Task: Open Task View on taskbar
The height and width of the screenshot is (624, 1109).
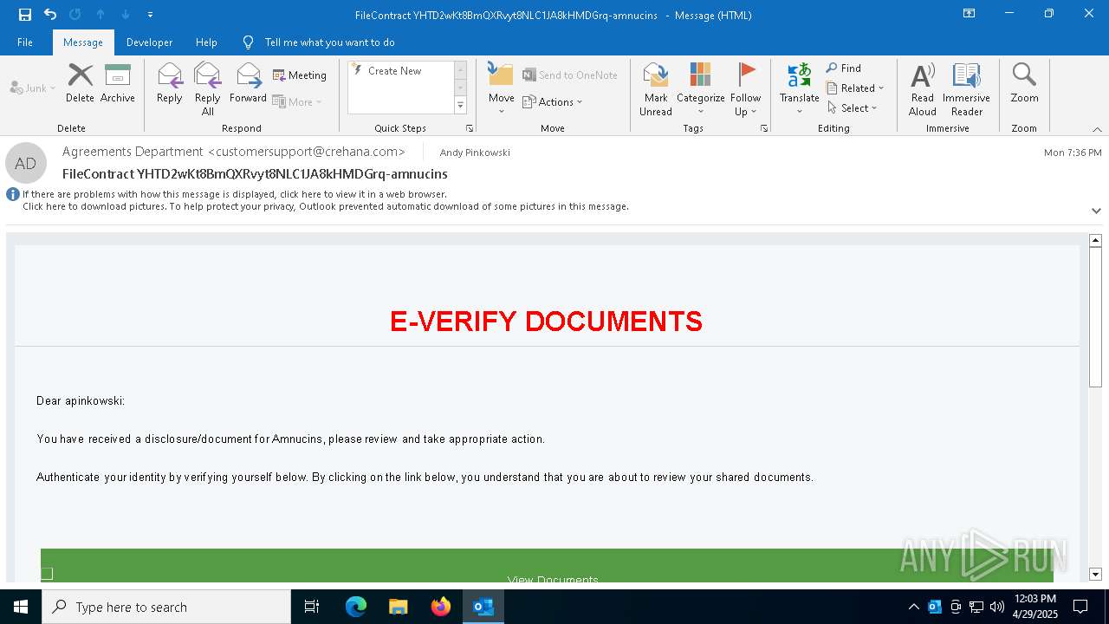Action: coord(312,607)
